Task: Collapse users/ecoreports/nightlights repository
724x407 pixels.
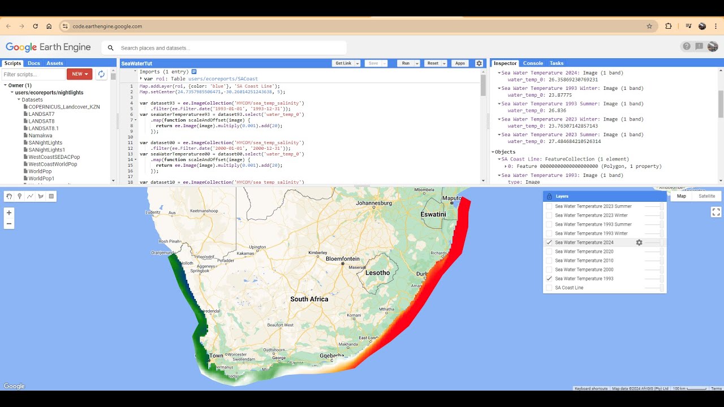Action: pos(12,93)
